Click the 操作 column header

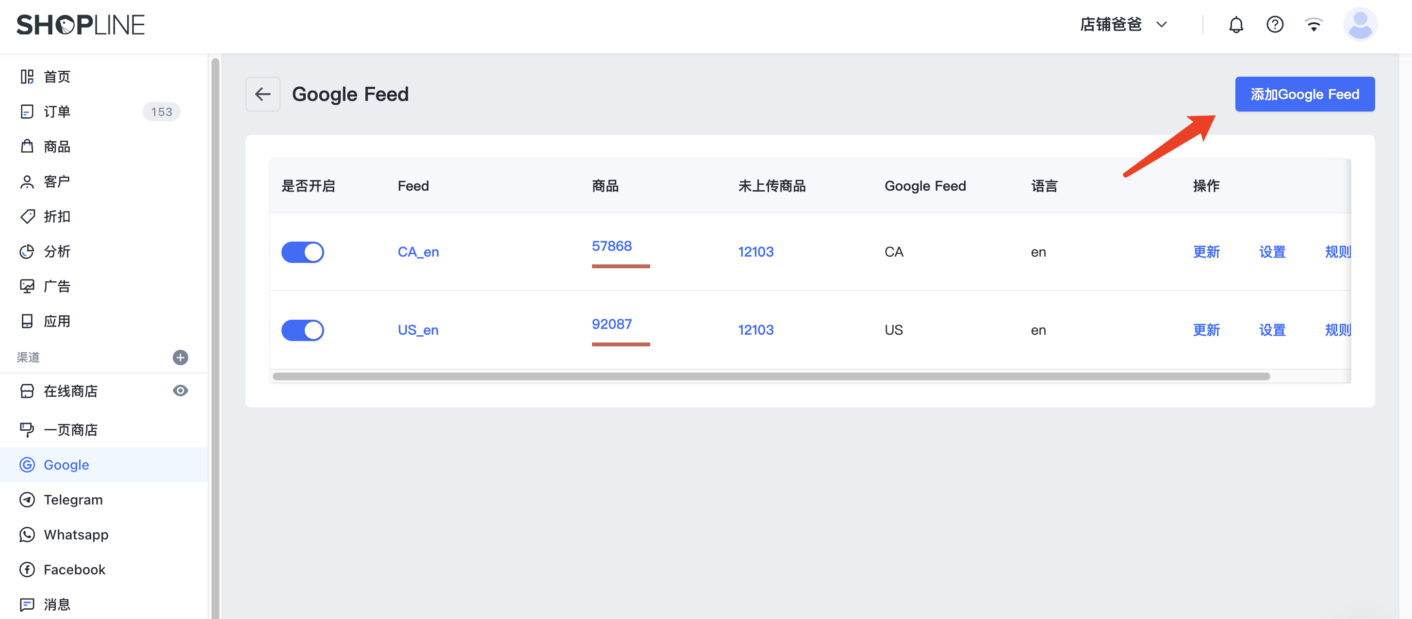coord(1206,186)
